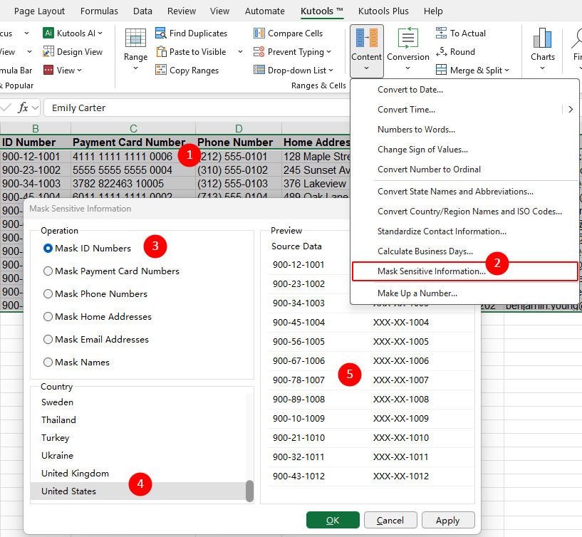Click Cancel in Mask Sensitive Information dialog

pos(390,520)
